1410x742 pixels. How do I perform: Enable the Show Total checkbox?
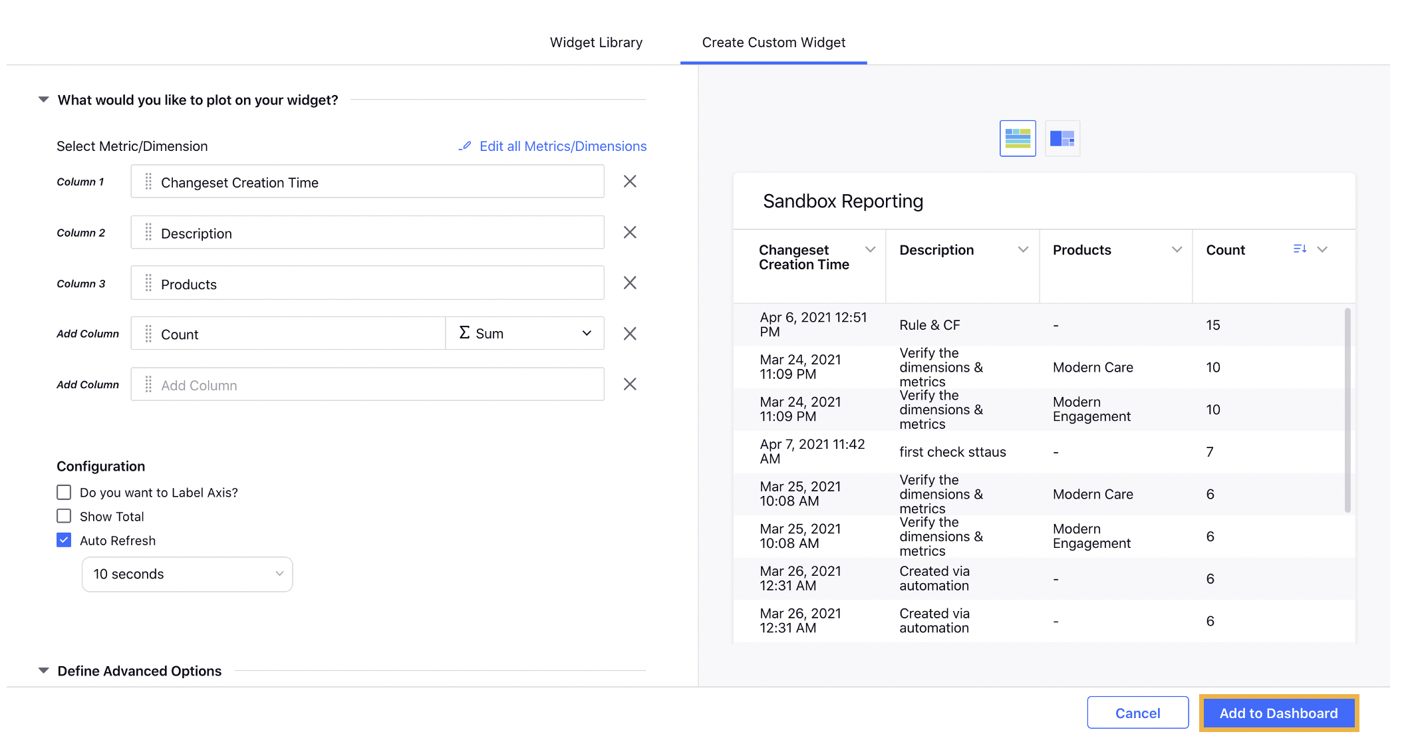[x=63, y=515]
